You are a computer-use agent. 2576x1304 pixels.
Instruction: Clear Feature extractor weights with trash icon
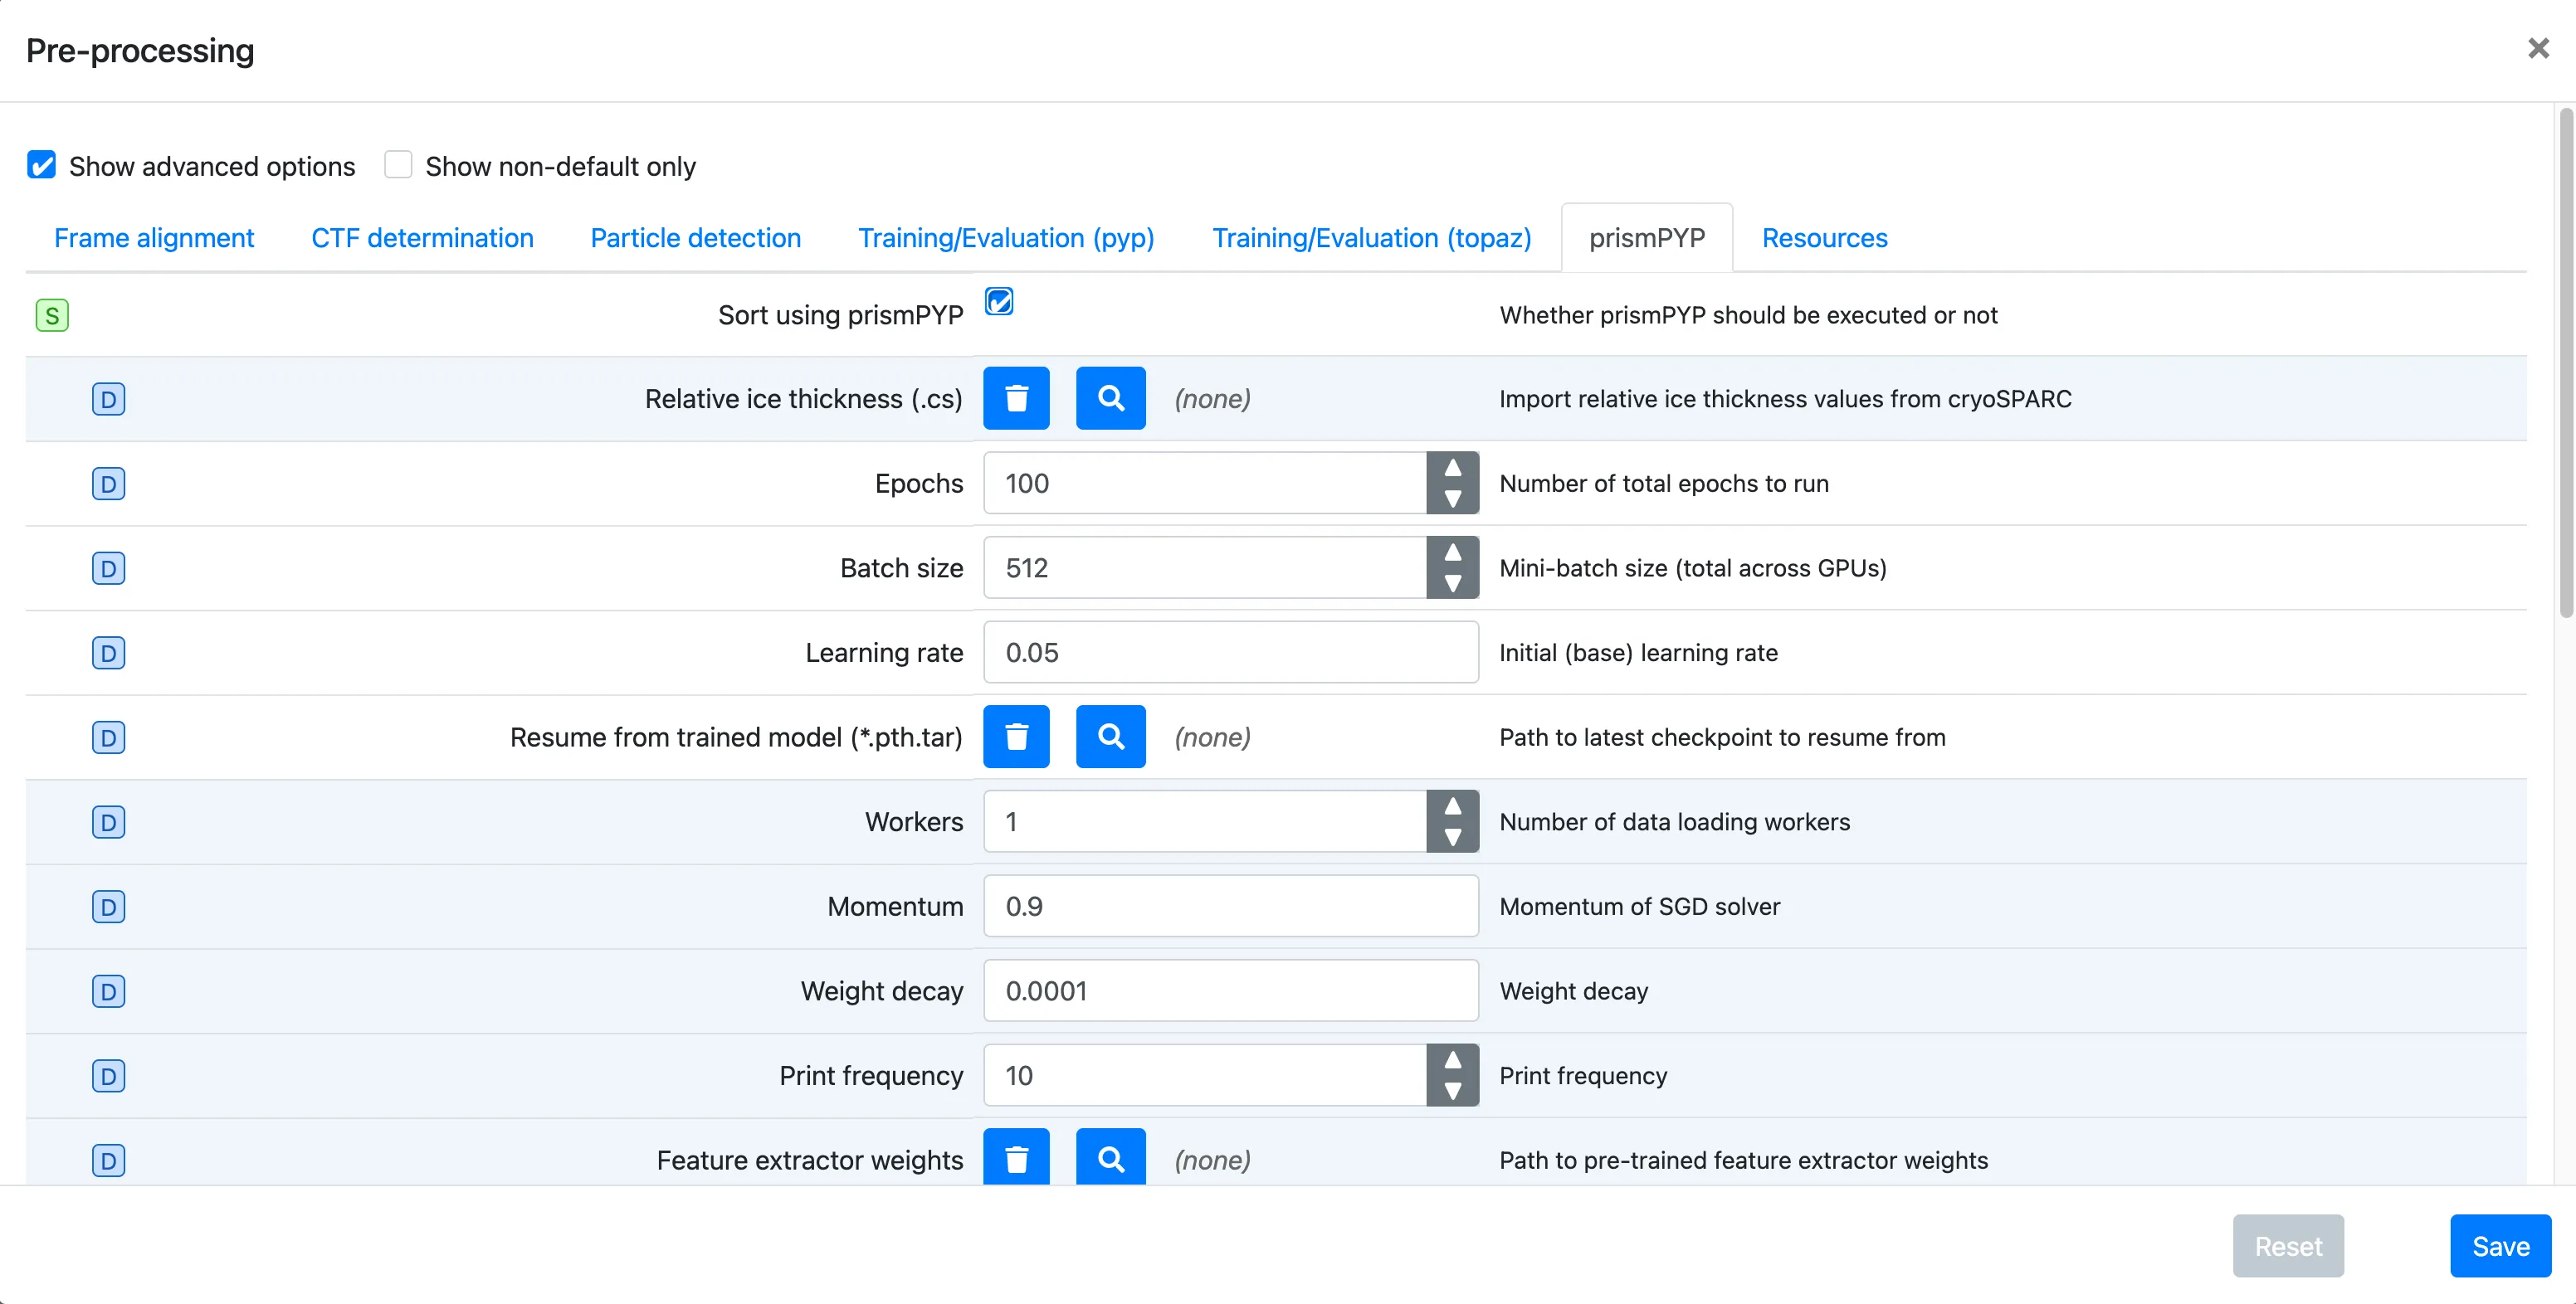coord(1016,1158)
